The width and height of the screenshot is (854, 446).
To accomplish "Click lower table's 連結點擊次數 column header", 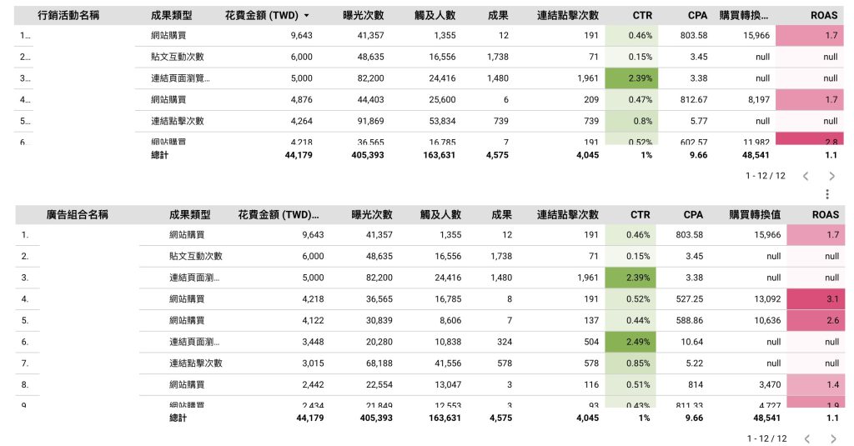I will pyautogui.click(x=567, y=214).
